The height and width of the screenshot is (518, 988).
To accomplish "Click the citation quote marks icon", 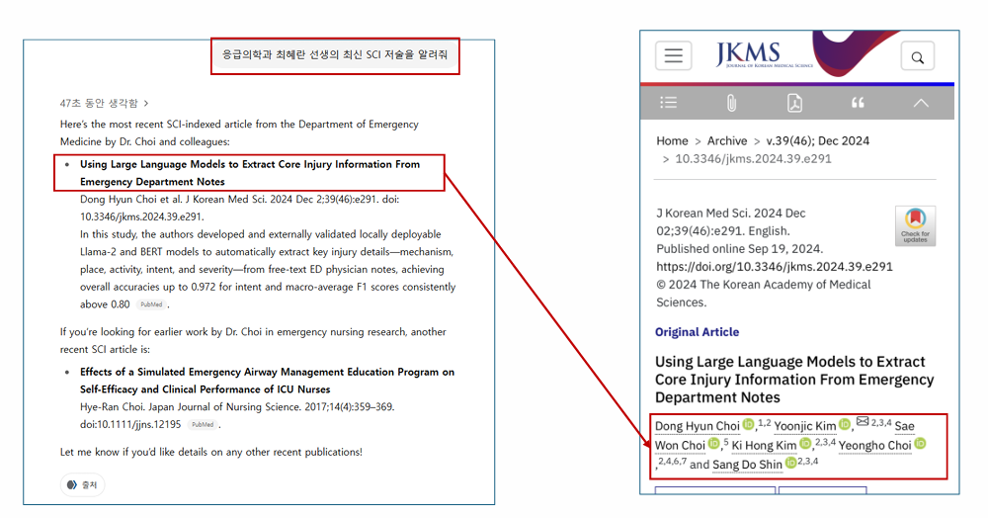I will 858,103.
